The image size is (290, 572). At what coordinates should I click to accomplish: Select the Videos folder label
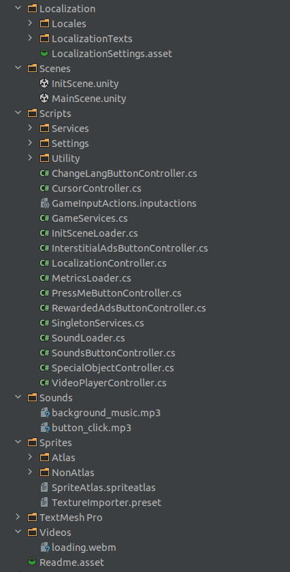coord(55,533)
